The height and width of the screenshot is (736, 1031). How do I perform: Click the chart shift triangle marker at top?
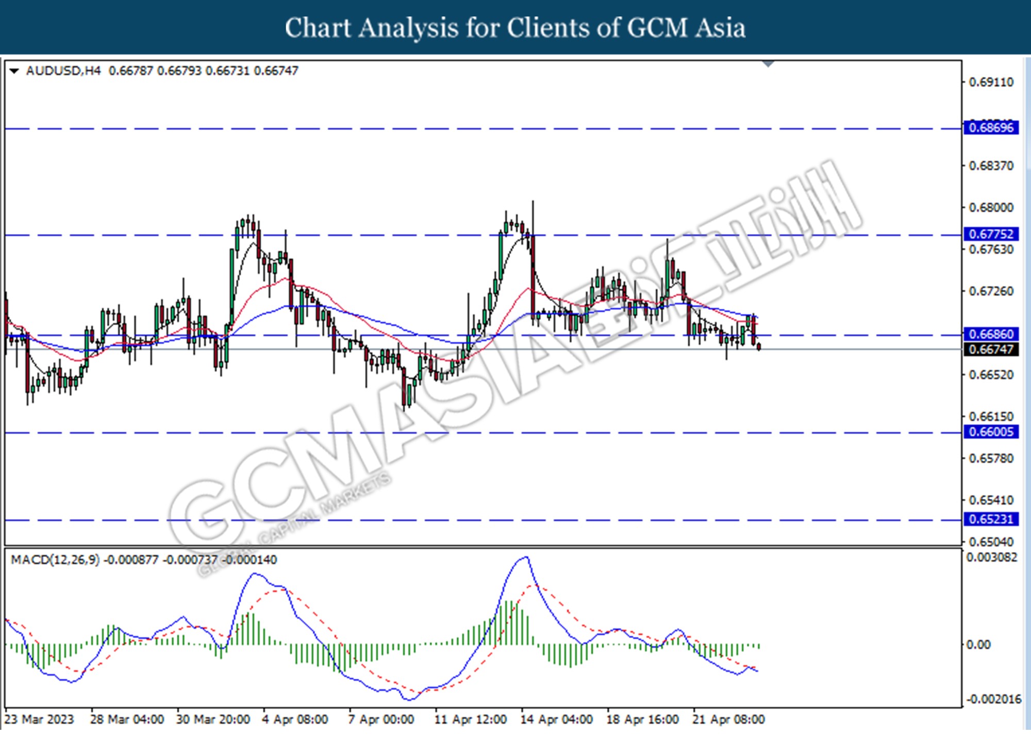click(x=768, y=64)
